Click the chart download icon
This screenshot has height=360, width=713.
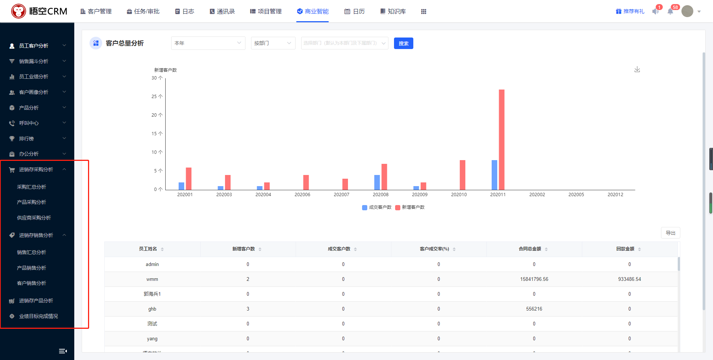[x=637, y=69]
